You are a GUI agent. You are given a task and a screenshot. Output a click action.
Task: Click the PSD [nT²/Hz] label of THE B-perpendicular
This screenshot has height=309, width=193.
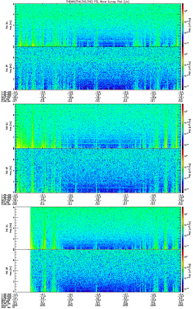189,228
